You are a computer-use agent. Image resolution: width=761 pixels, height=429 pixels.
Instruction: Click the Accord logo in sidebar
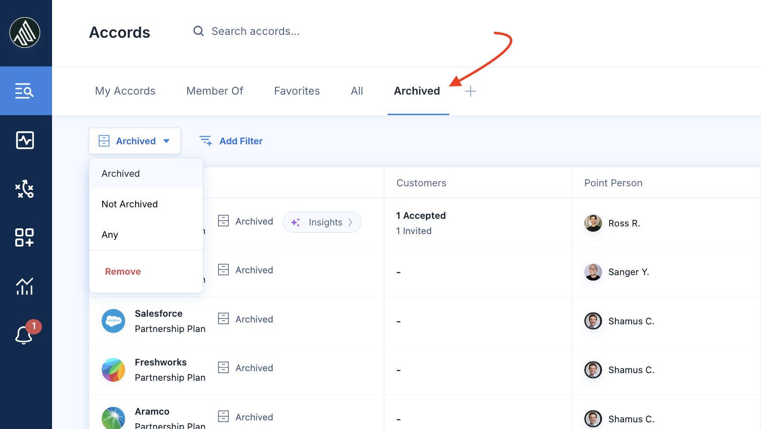click(x=25, y=32)
